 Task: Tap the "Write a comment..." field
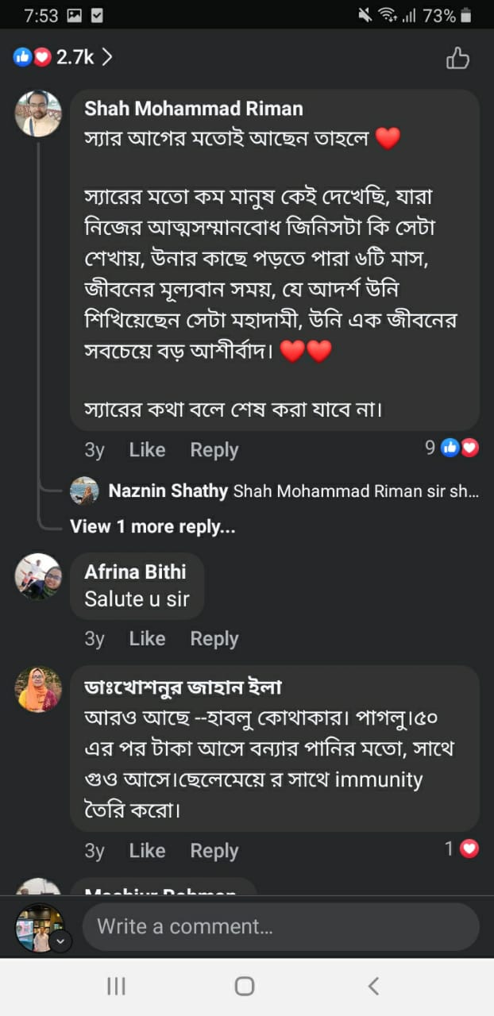click(x=280, y=926)
